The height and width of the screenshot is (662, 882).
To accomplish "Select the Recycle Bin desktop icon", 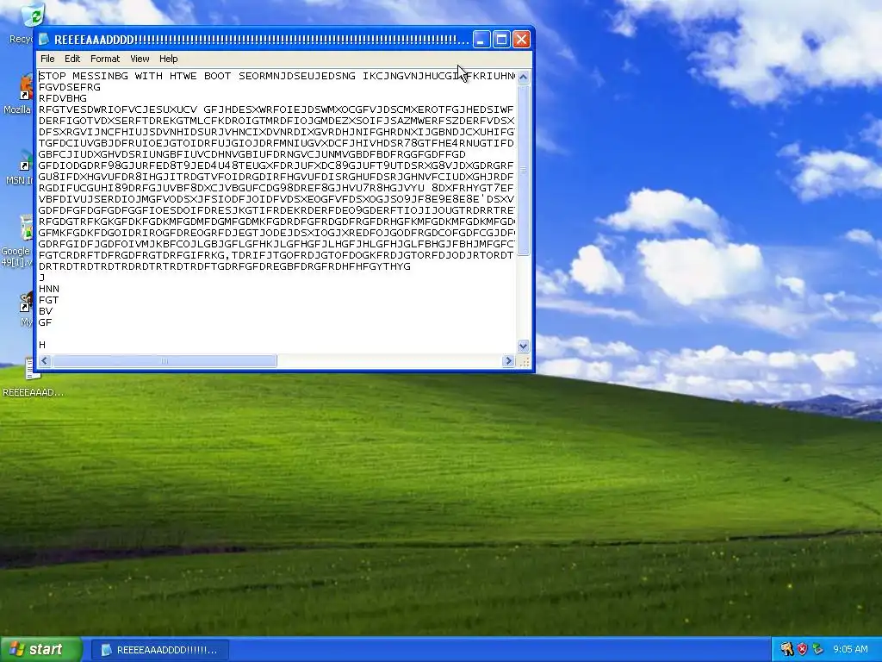I will pos(32,16).
